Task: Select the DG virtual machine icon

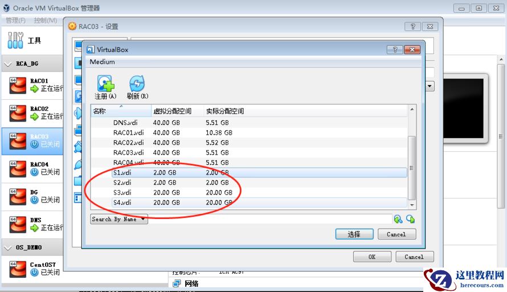Action: pos(18,197)
